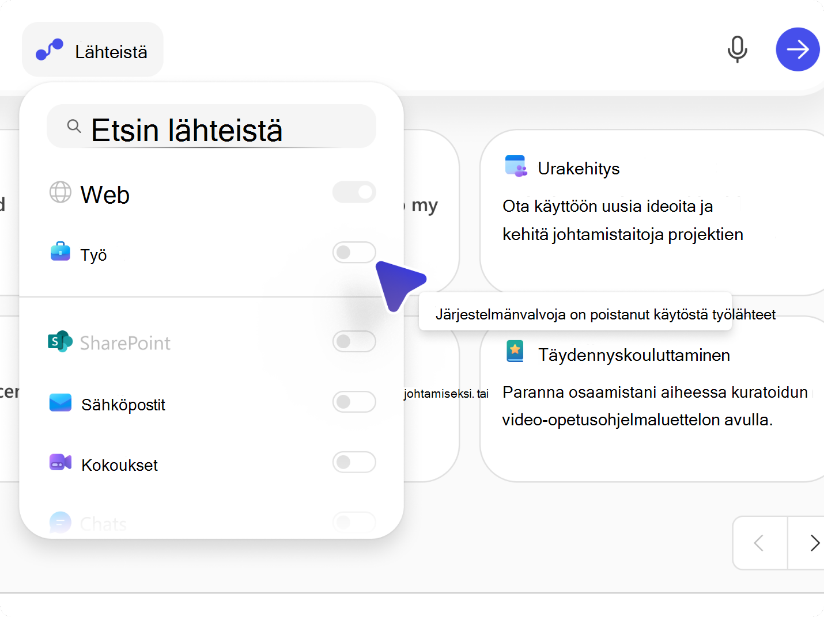Go to previous suggestion cards page
The width and height of the screenshot is (824, 617).
coord(759,543)
